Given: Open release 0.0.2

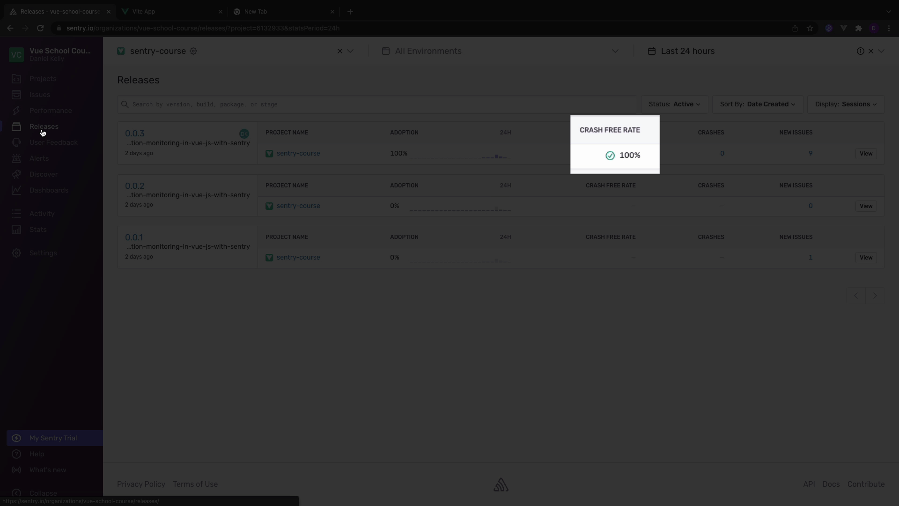Looking at the screenshot, I should tap(135, 186).
